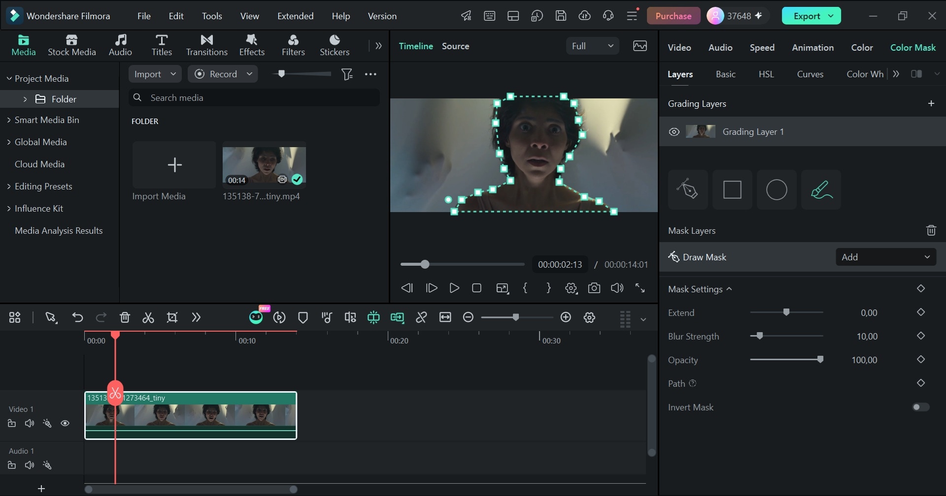
Task: Open the scopes display icon in preview
Action: (640, 46)
